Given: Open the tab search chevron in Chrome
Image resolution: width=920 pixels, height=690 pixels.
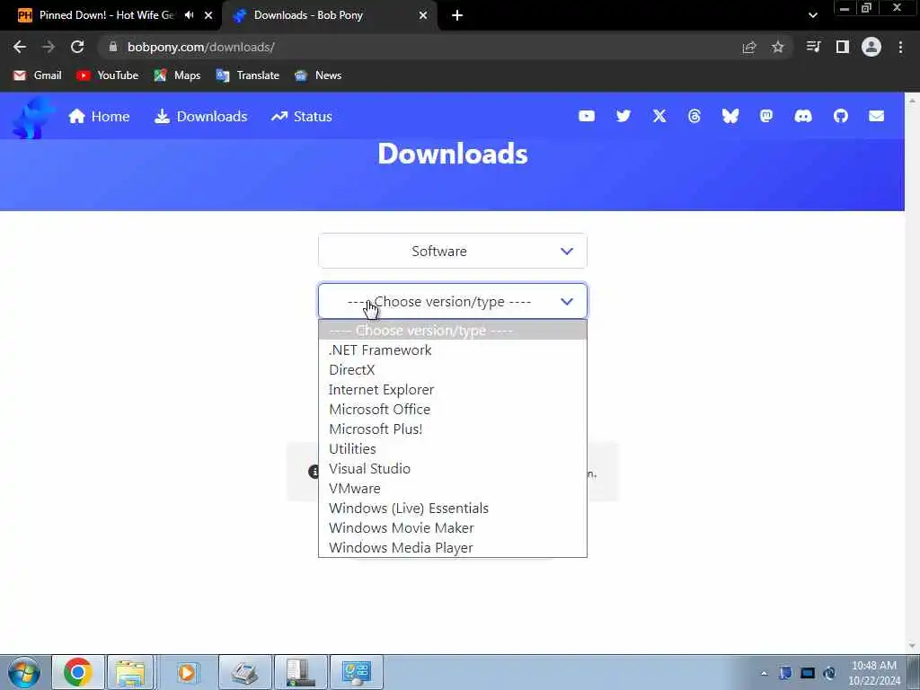Looking at the screenshot, I should pyautogui.click(x=812, y=15).
